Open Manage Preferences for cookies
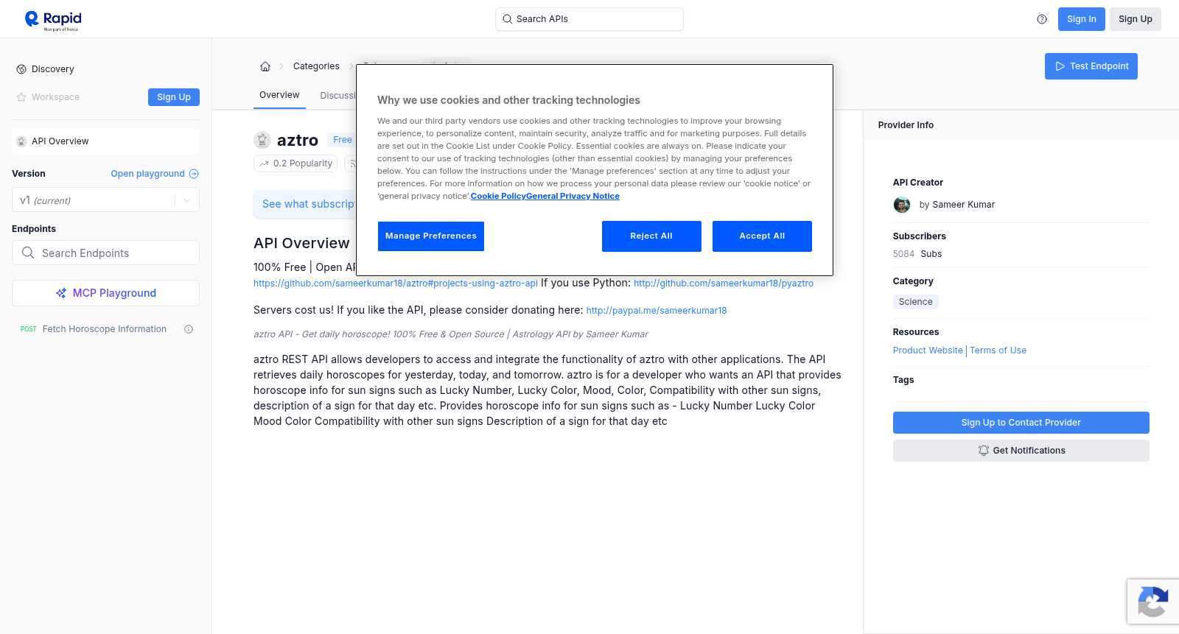This screenshot has width=1179, height=634. (431, 236)
